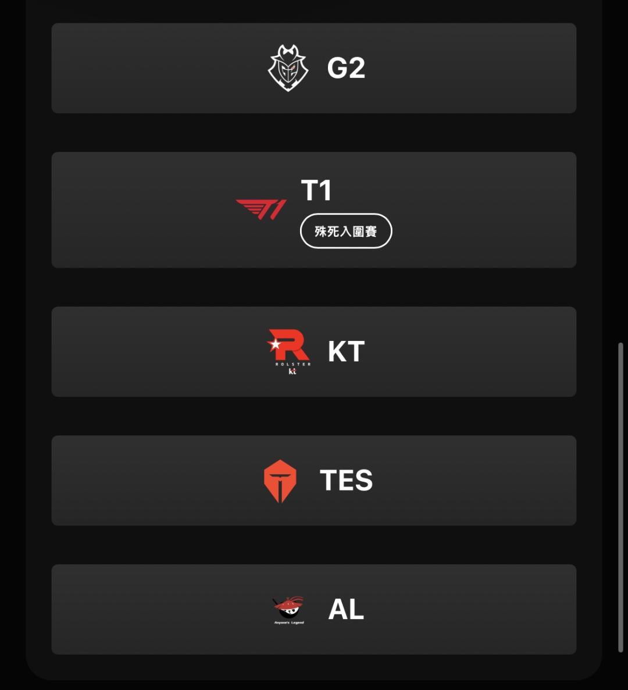Tap the small kt mark beneath ROLSTER

pos(292,371)
